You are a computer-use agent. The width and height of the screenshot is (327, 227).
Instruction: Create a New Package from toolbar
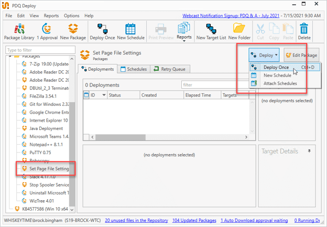tap(73, 31)
